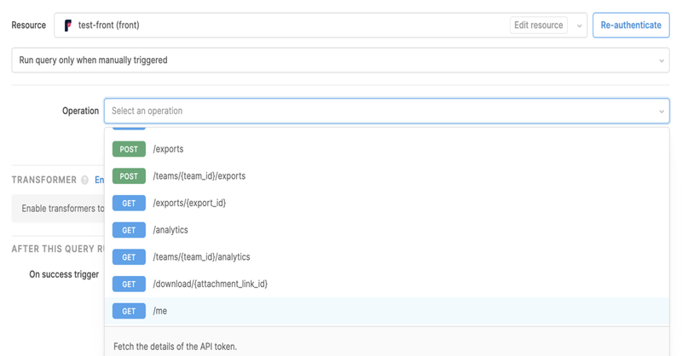Choose the /teams/{team_id}/analytics operation

point(201,257)
